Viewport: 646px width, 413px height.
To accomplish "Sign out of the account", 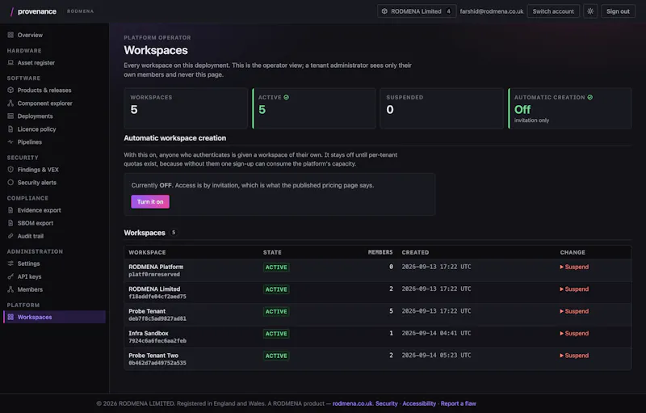I will 618,11.
